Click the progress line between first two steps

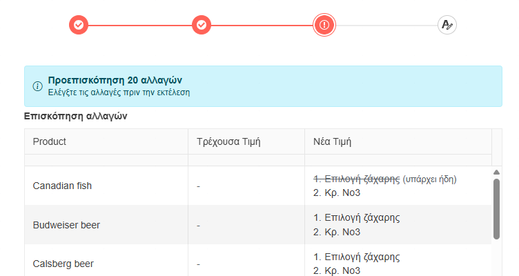(x=140, y=26)
